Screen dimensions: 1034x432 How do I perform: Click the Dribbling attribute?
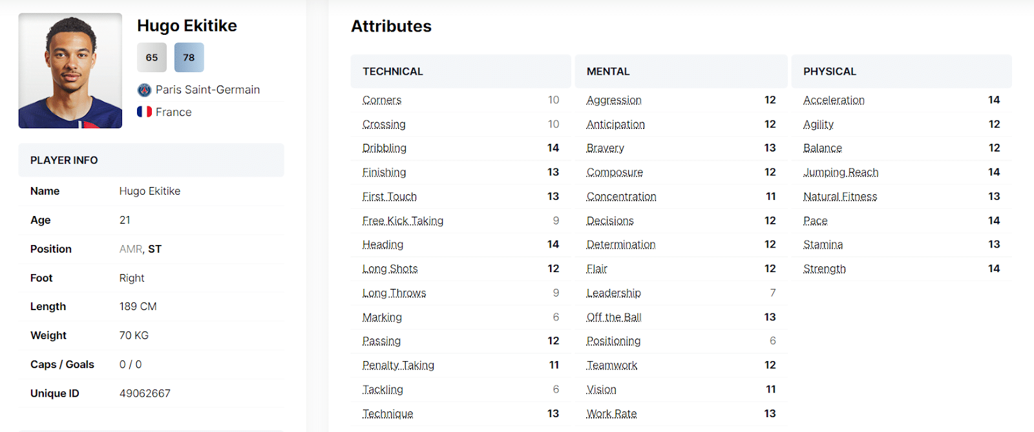[384, 148]
